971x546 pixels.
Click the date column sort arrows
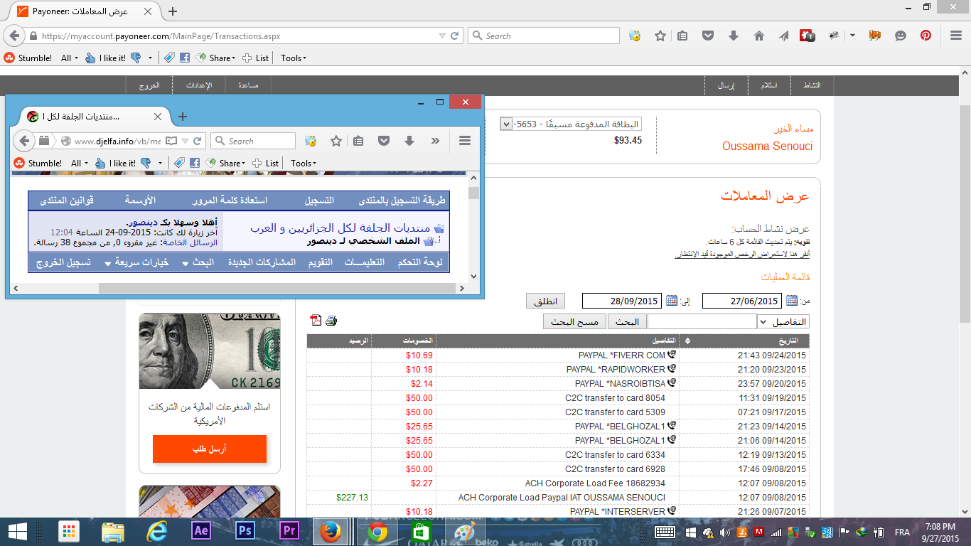(x=687, y=341)
